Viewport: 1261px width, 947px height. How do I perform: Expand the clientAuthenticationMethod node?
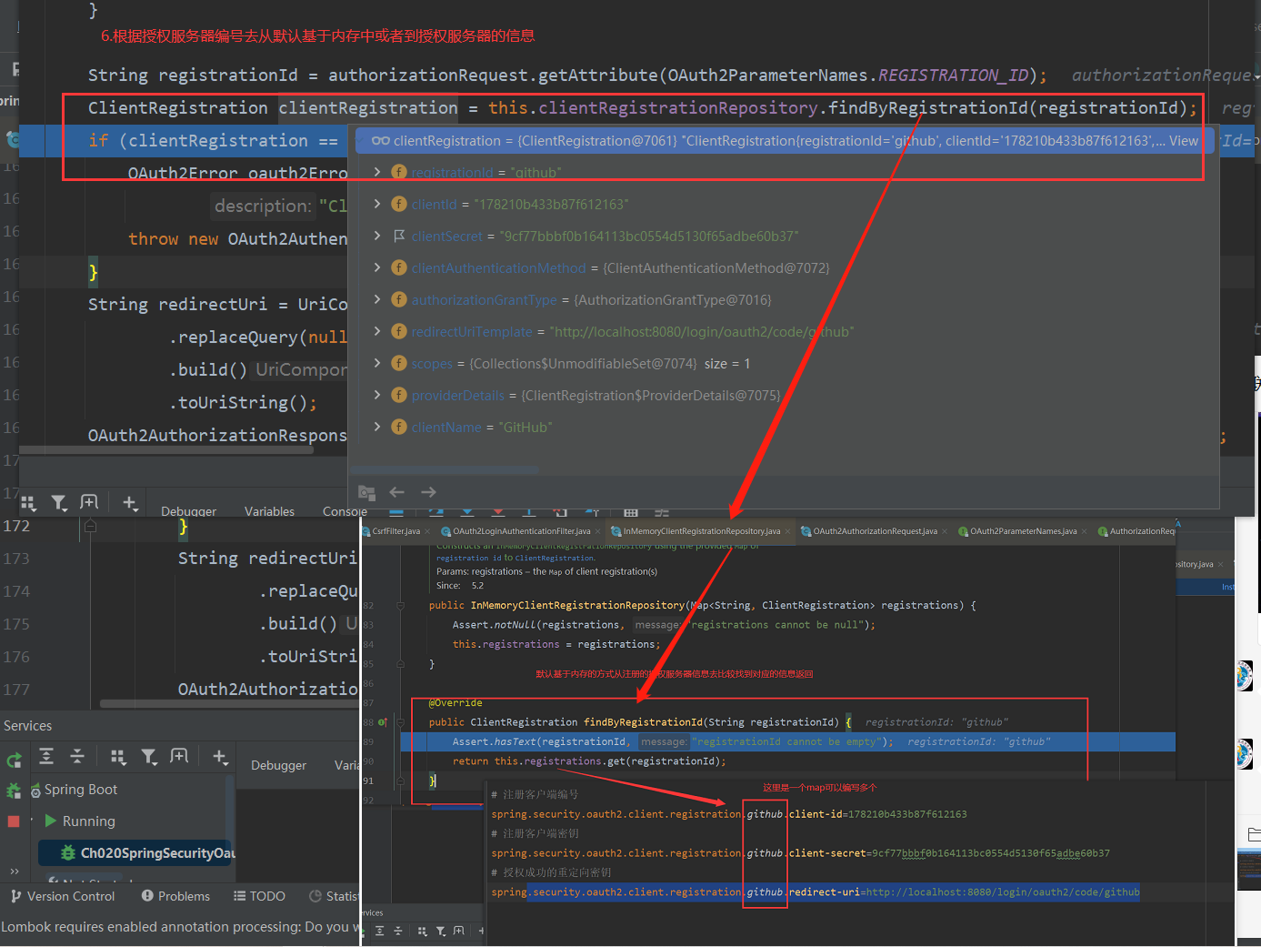pos(377,267)
